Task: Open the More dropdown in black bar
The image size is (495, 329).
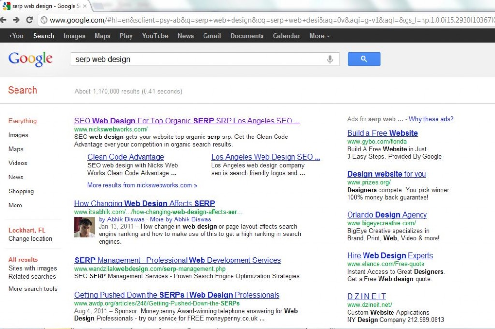Action: point(319,36)
